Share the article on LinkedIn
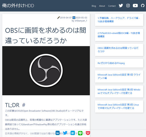The width and height of the screenshot is (146, 137). click(58, 133)
